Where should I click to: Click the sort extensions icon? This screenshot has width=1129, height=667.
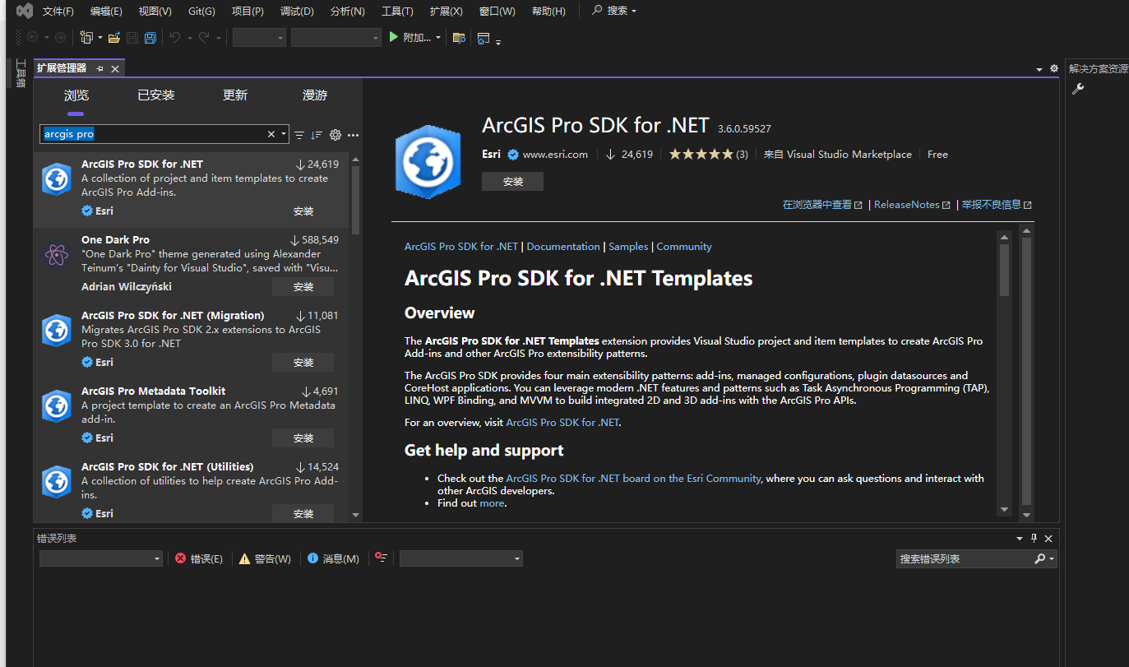pos(317,135)
